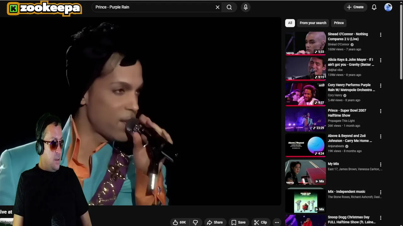Open Snoop Dogg Christmas Day Halftime Show title
This screenshot has width=403, height=226.
coord(351,220)
